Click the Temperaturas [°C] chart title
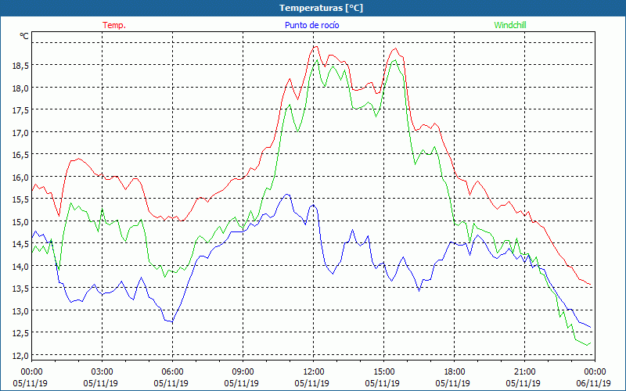The width and height of the screenshot is (626, 391). coord(321,8)
